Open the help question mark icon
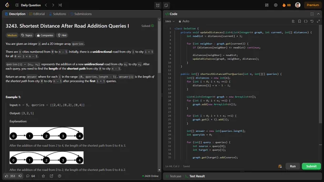This screenshot has width=324, height=182. pyautogui.click(x=60, y=176)
